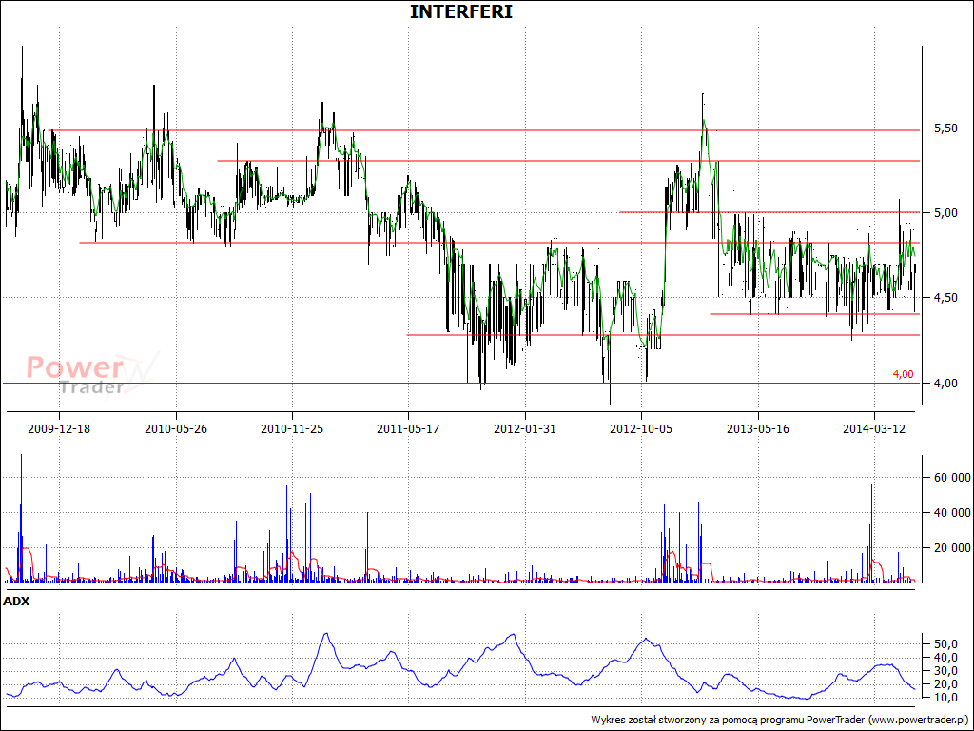Click the 60 000 volume axis label
The width and height of the screenshot is (974, 731).
point(952,478)
